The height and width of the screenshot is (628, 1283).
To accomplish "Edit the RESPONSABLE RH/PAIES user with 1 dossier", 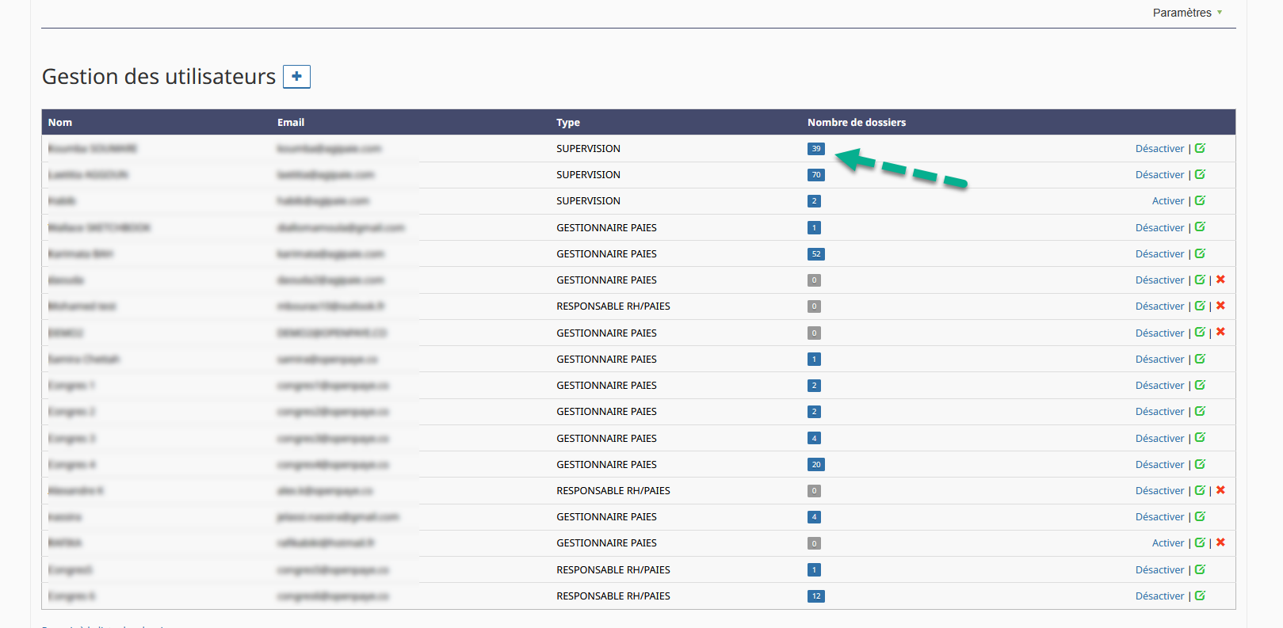I will click(1200, 569).
